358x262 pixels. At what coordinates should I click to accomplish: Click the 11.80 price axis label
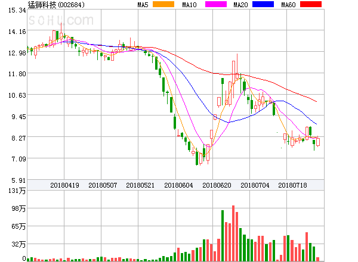point(17,74)
